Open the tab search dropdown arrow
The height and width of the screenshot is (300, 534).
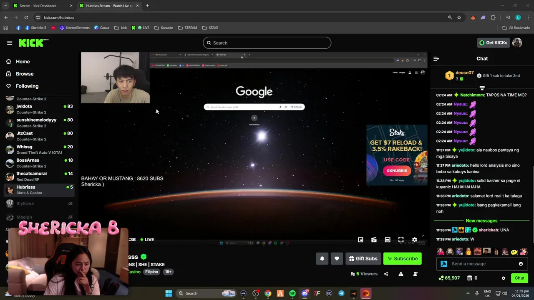pyautogui.click(x=5, y=6)
